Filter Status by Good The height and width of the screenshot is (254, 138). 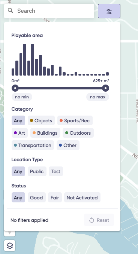pos(37,198)
